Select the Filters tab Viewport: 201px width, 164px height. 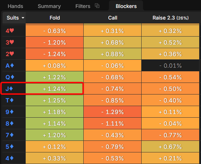83,6
